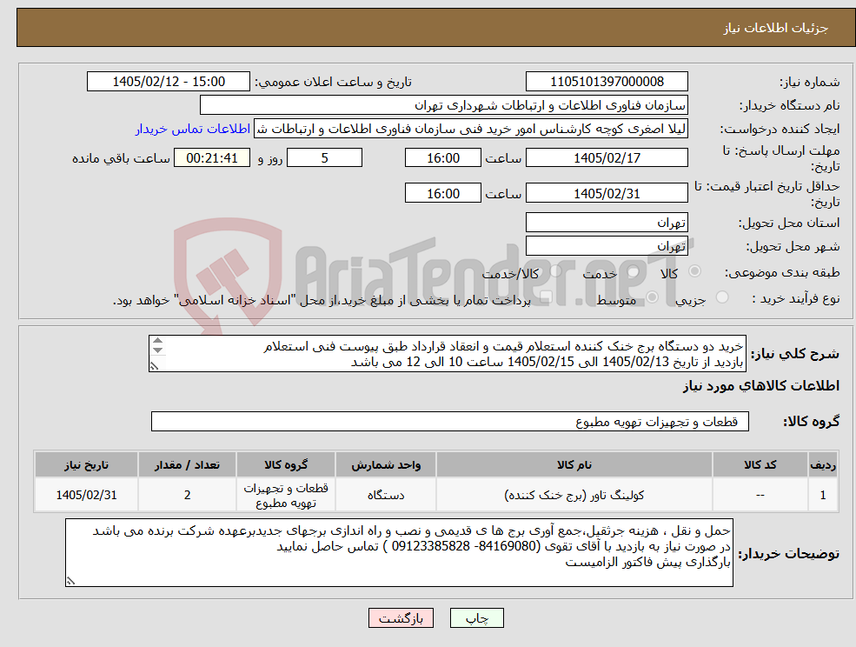Focus the request creator field

[x=470, y=129]
